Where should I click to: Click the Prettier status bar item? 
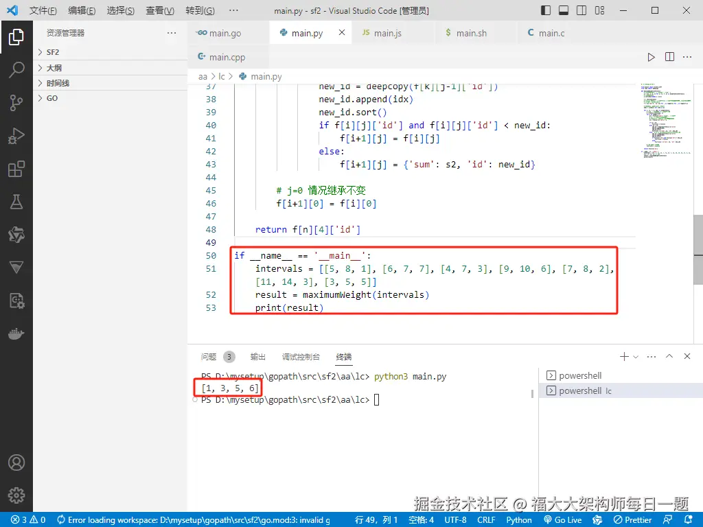pyautogui.click(x=633, y=520)
